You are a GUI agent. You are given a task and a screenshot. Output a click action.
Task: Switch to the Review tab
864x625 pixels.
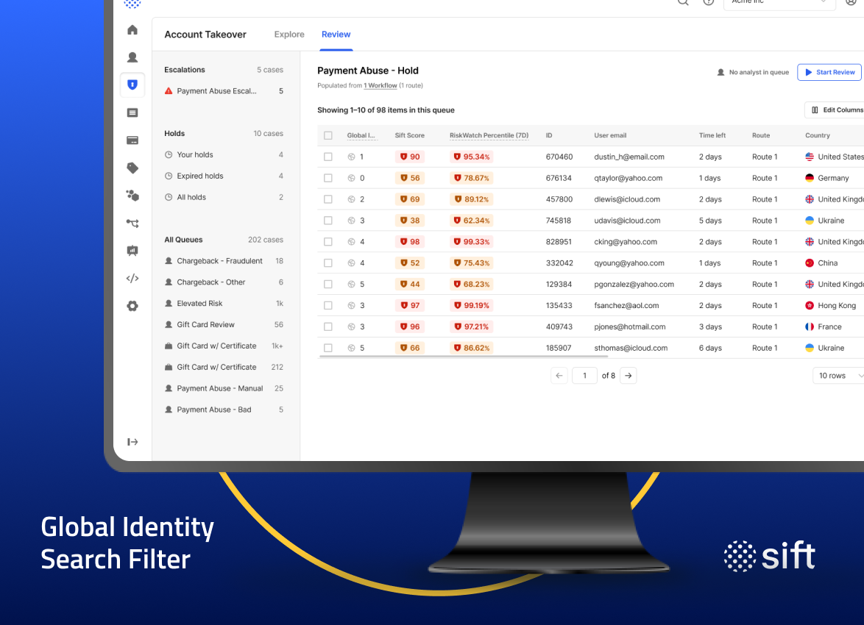coord(336,34)
